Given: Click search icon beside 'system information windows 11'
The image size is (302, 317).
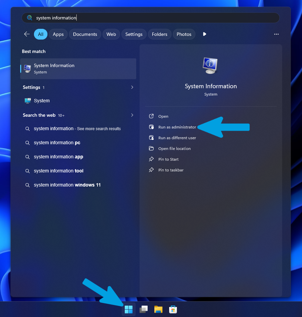Looking at the screenshot, I should (27, 185).
